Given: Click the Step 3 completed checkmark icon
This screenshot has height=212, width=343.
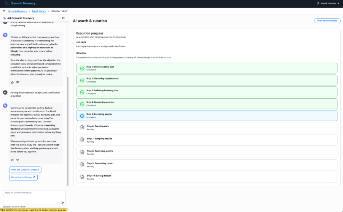Looking at the screenshot, I should click(x=82, y=92).
